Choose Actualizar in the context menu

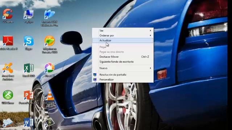(123, 40)
